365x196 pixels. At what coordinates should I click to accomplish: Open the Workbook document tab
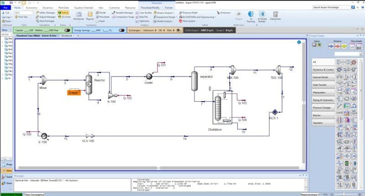67,36
